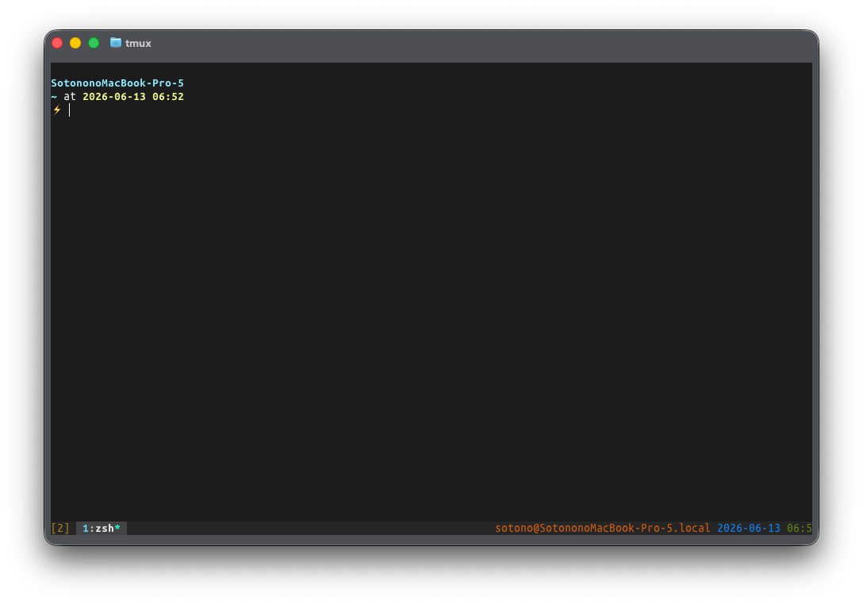
Task: Click the word 'at' in the prompt
Action: point(70,96)
